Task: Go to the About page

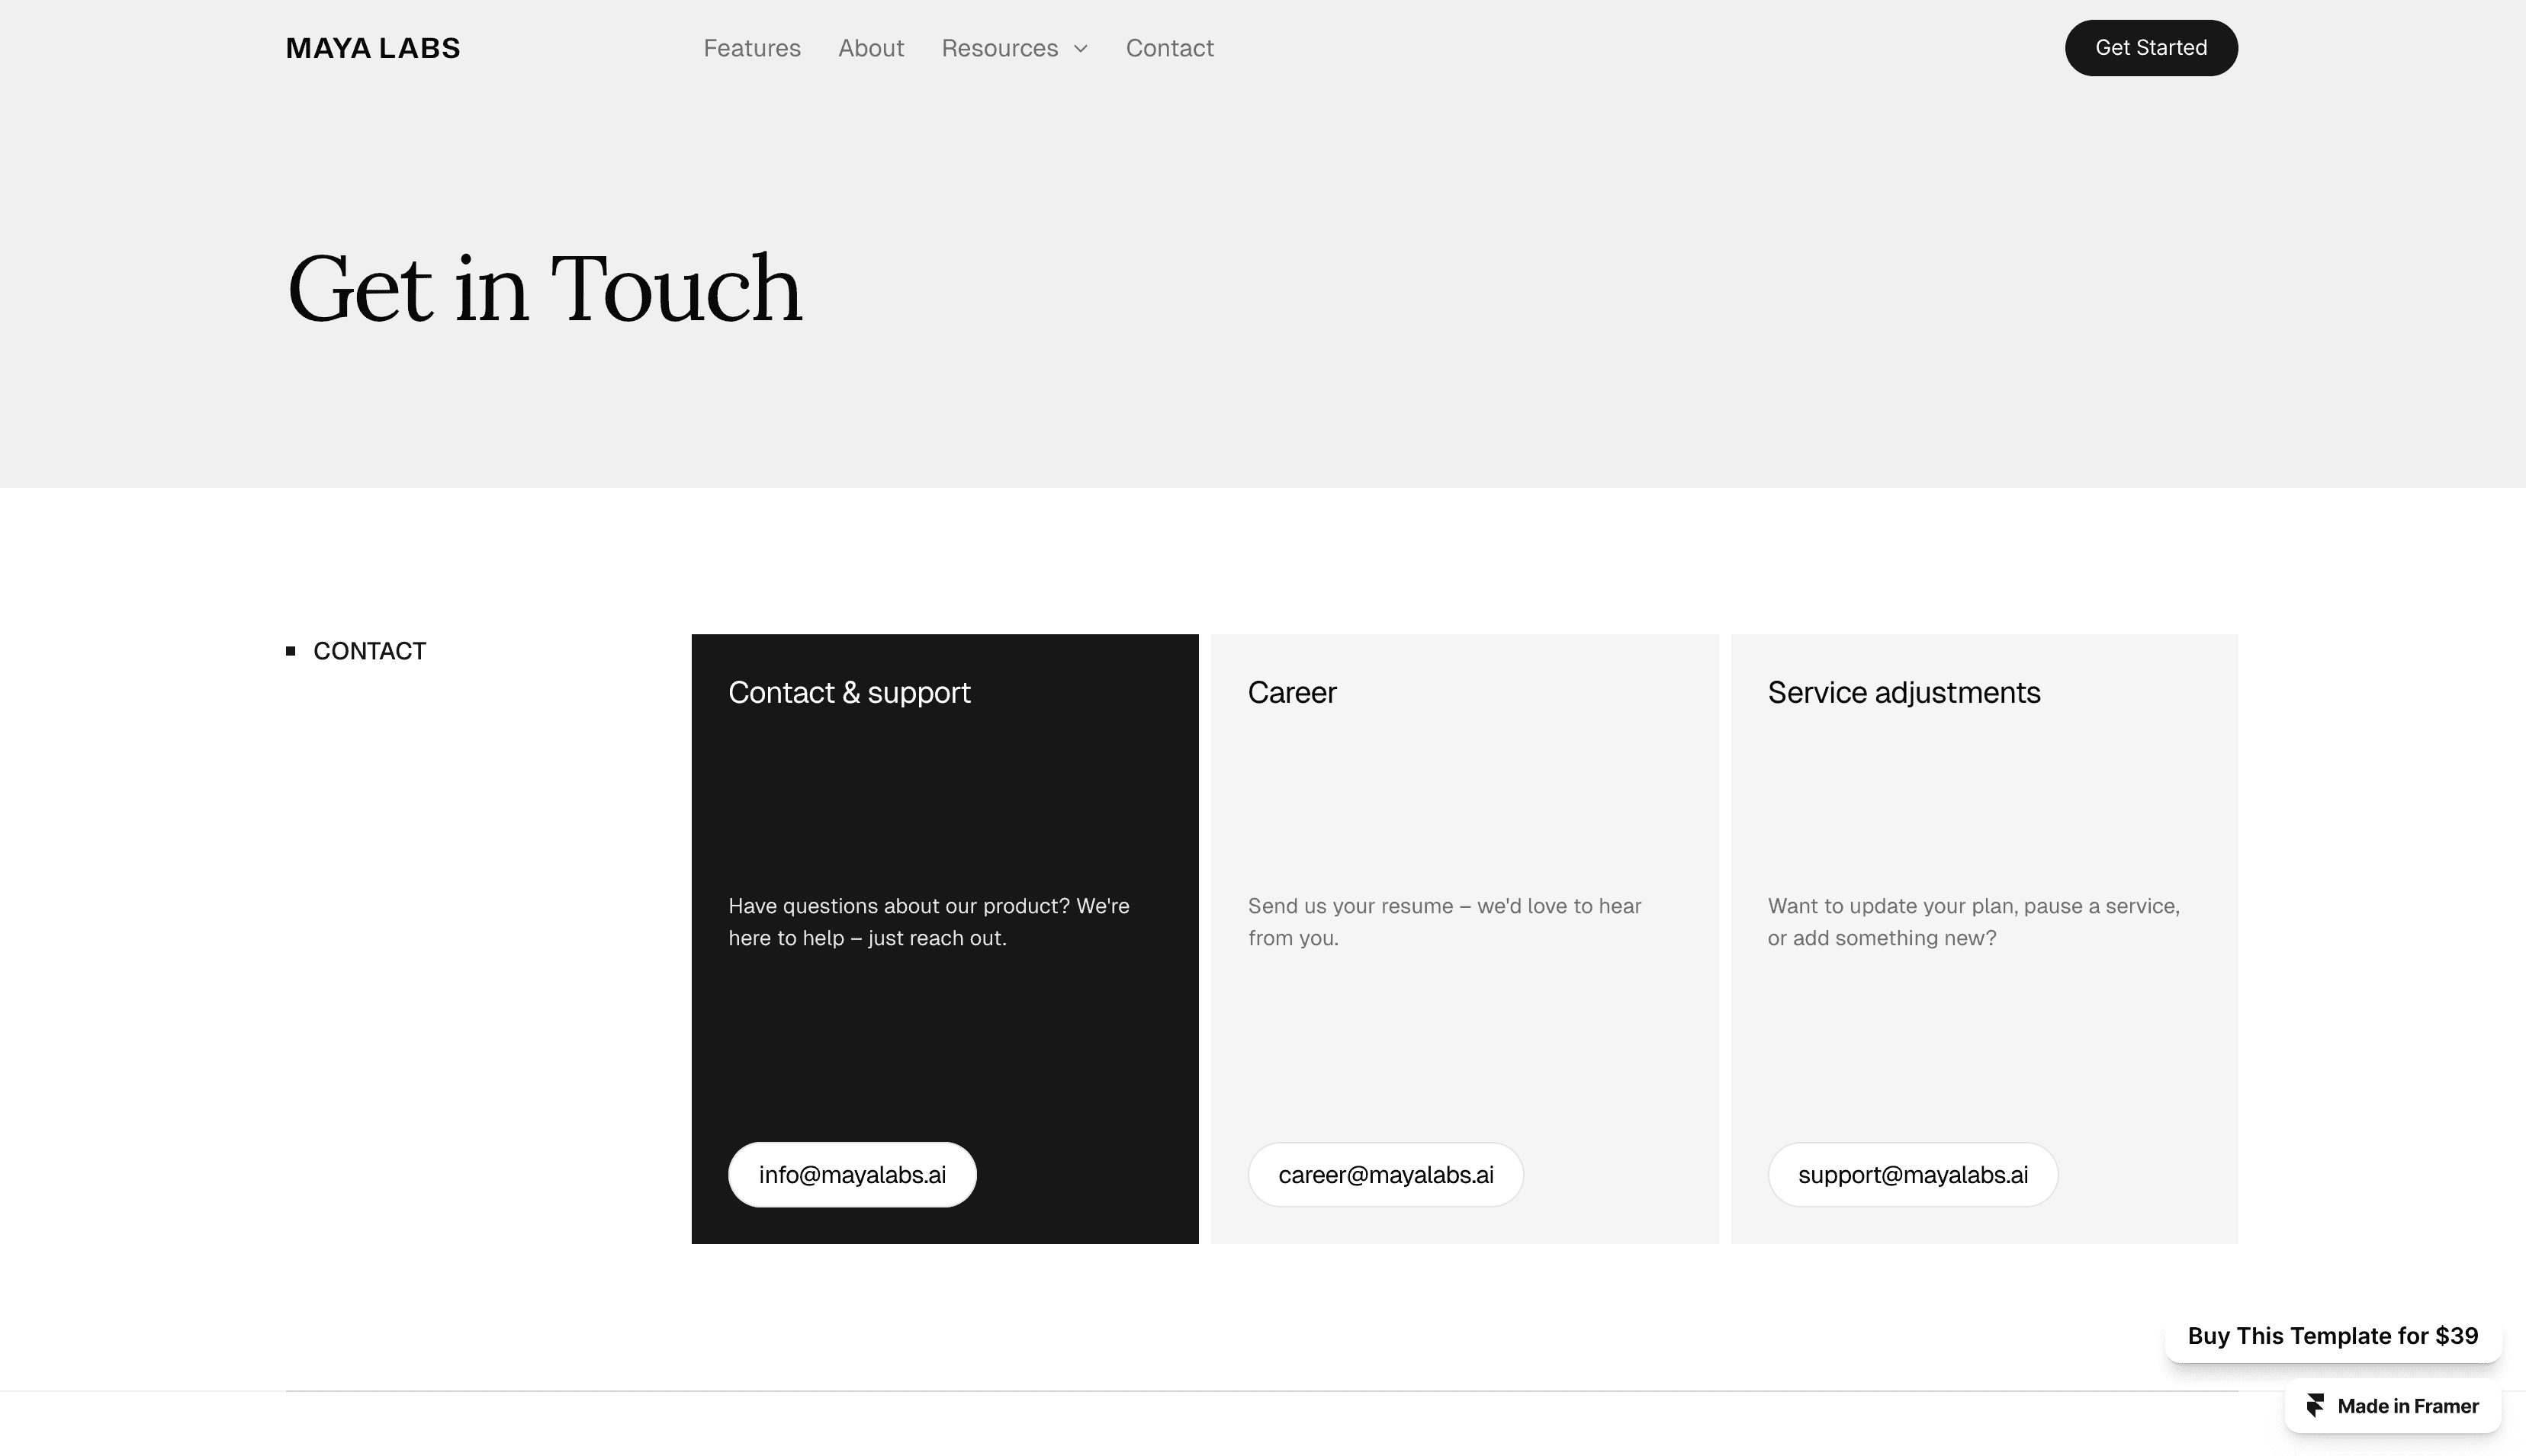Action: click(x=870, y=48)
